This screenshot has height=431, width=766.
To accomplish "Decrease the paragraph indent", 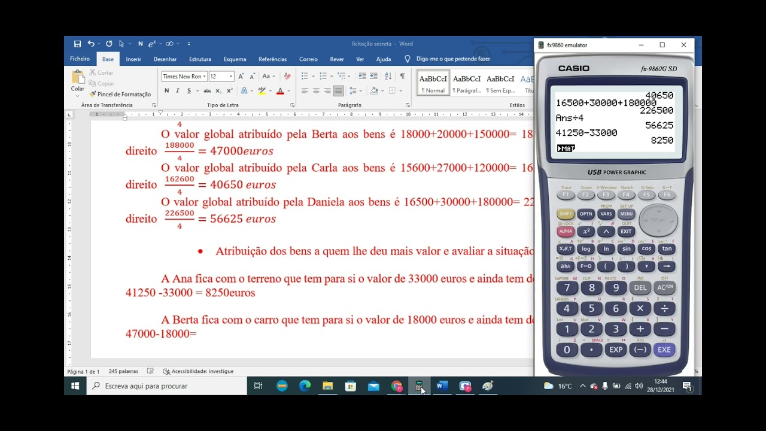I will pos(362,76).
